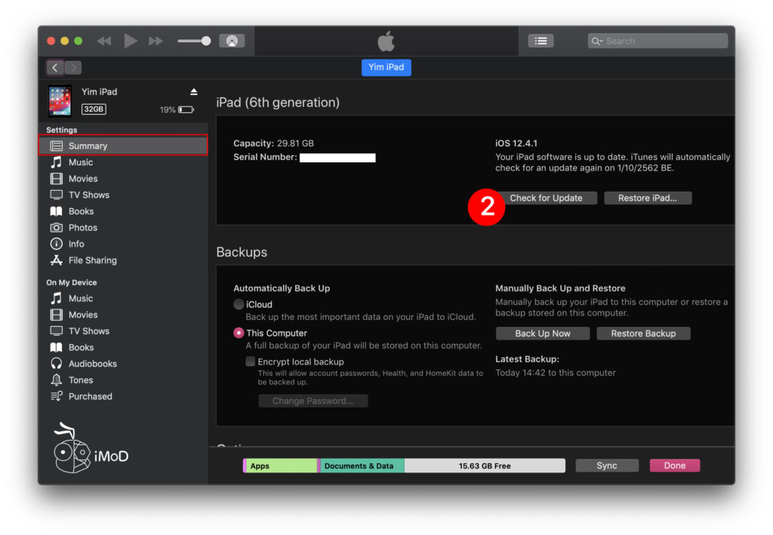Screen dimensions: 773x535
Task: Click the AirPlay icon in the toolbar
Action: (x=233, y=41)
